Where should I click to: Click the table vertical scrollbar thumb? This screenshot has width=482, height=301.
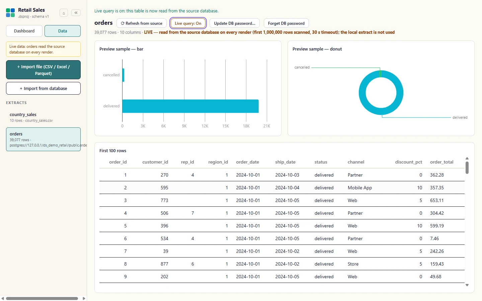(x=467, y=168)
